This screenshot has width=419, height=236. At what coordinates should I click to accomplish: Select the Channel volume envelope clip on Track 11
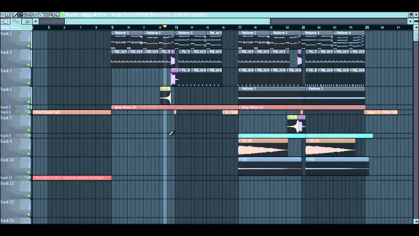[72, 178]
